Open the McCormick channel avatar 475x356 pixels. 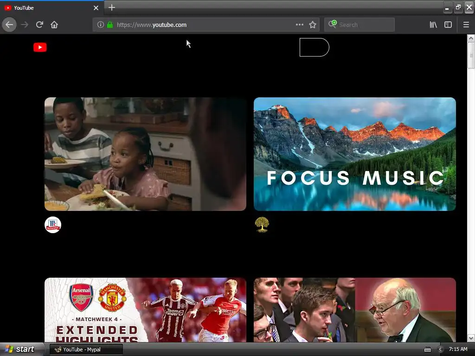click(53, 225)
